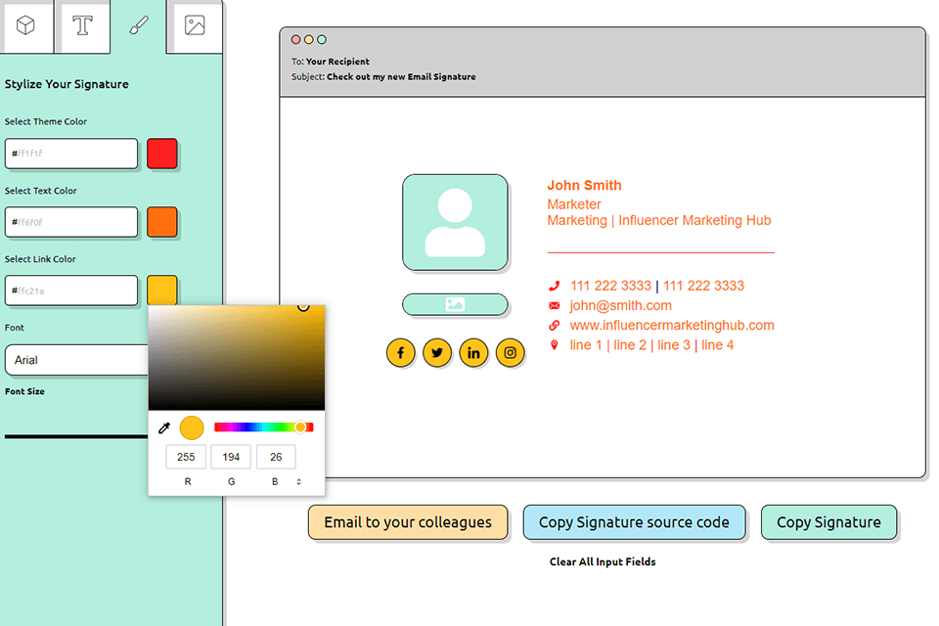Click the envelope email icon
939x626 pixels.
555,305
